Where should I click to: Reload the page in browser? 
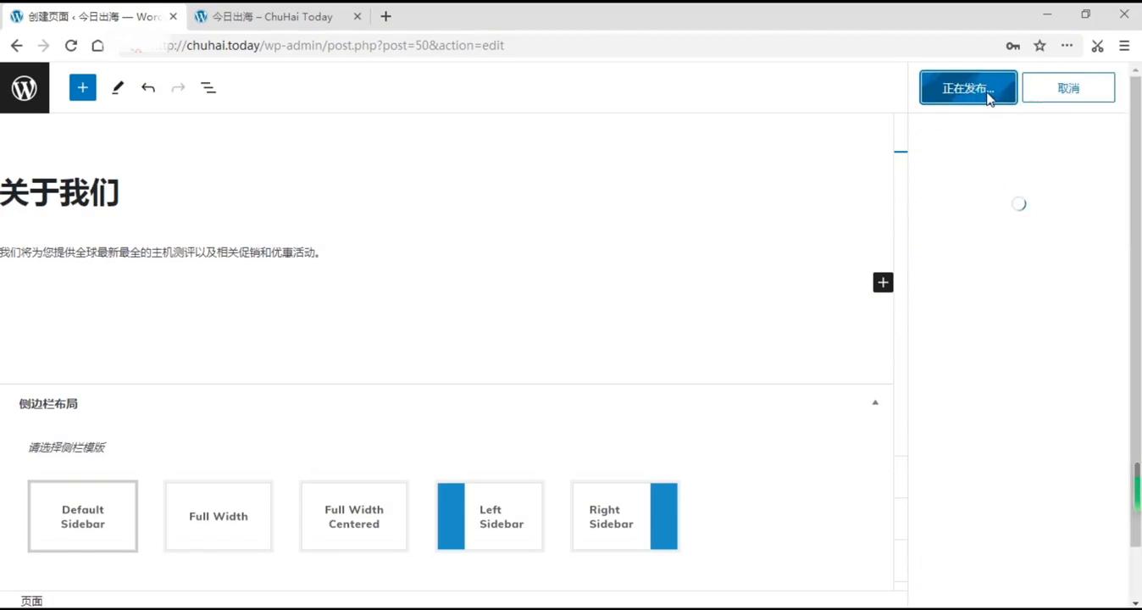(71, 46)
